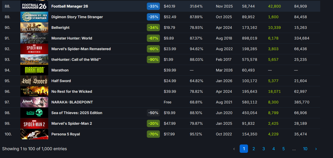Click Bellwright -34% discount badge
The image size is (333, 158).
coord(153,28)
